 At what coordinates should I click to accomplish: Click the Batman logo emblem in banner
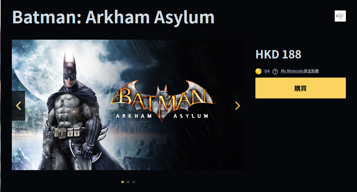pos(162,101)
